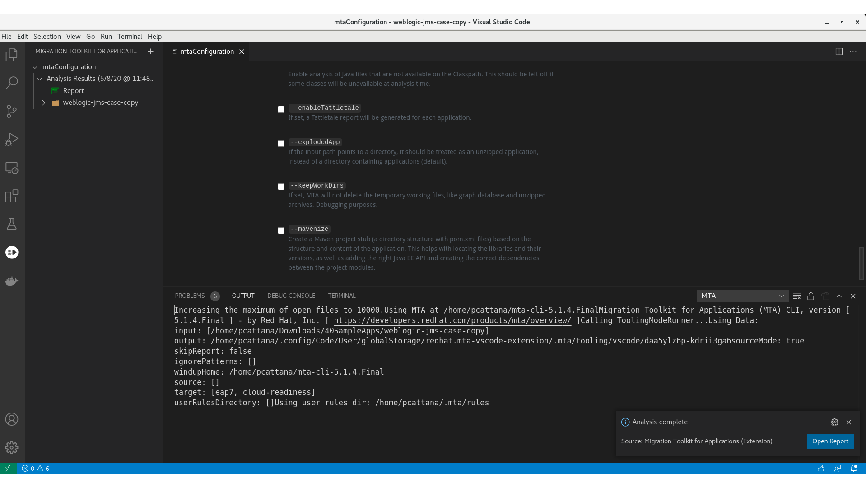
Task: Click the '--mavenize' option label
Action: pos(310,229)
